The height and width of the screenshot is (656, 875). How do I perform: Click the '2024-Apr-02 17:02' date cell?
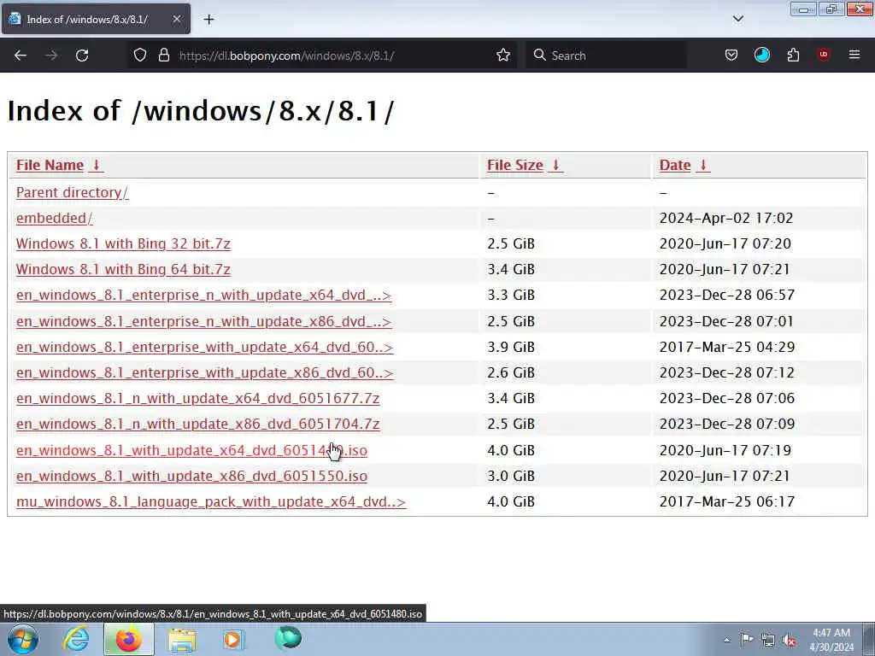pos(726,218)
